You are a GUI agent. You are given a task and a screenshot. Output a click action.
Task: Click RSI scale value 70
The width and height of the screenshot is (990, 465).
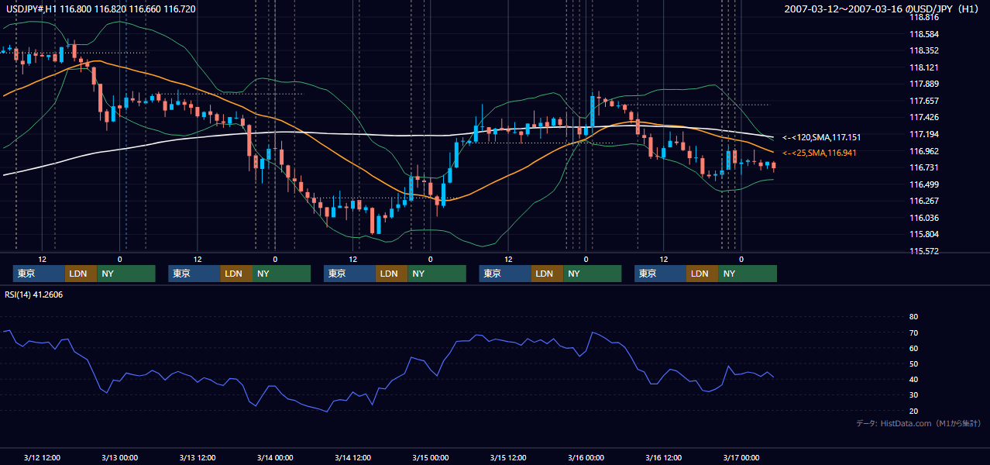pyautogui.click(x=913, y=332)
